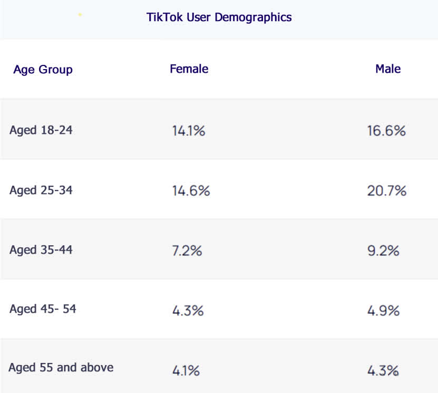The width and height of the screenshot is (438, 393).
Task: Select the Aged 35-44 row label
Action: [x=41, y=250]
